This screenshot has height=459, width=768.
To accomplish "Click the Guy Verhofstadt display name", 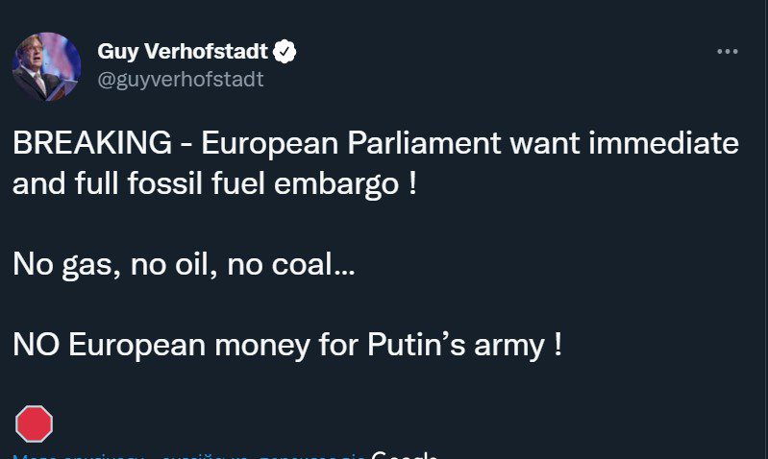I will pos(183,52).
